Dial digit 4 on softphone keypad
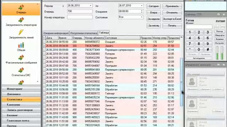 [190, 38]
